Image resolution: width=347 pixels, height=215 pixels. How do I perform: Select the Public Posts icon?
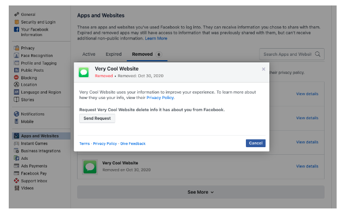16,70
